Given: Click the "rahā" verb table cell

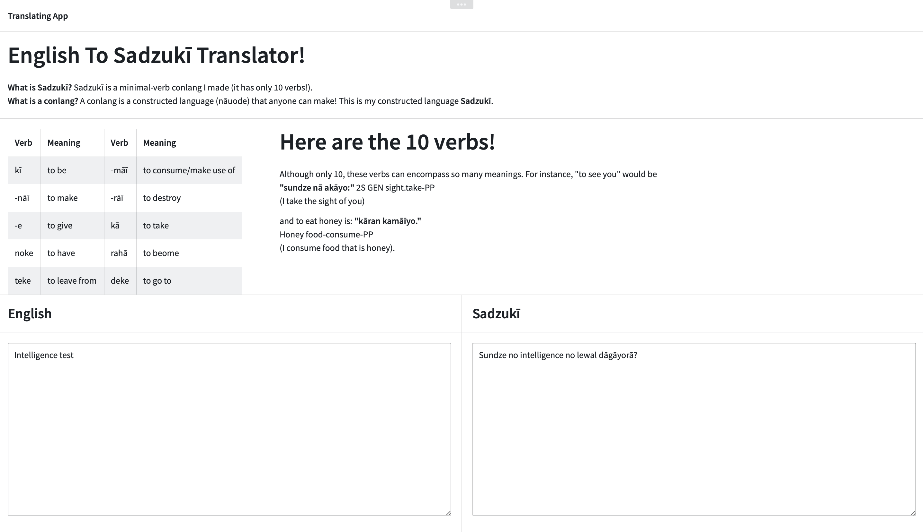Looking at the screenshot, I should 119,253.
